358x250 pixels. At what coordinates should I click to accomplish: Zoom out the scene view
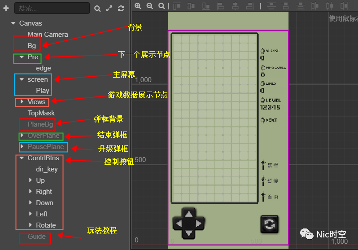(x=150, y=6)
